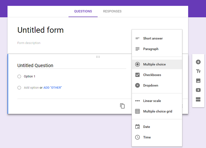Screen dimensions: 206x148
Task: Select the Multiple choice question type
Action: [157, 64]
